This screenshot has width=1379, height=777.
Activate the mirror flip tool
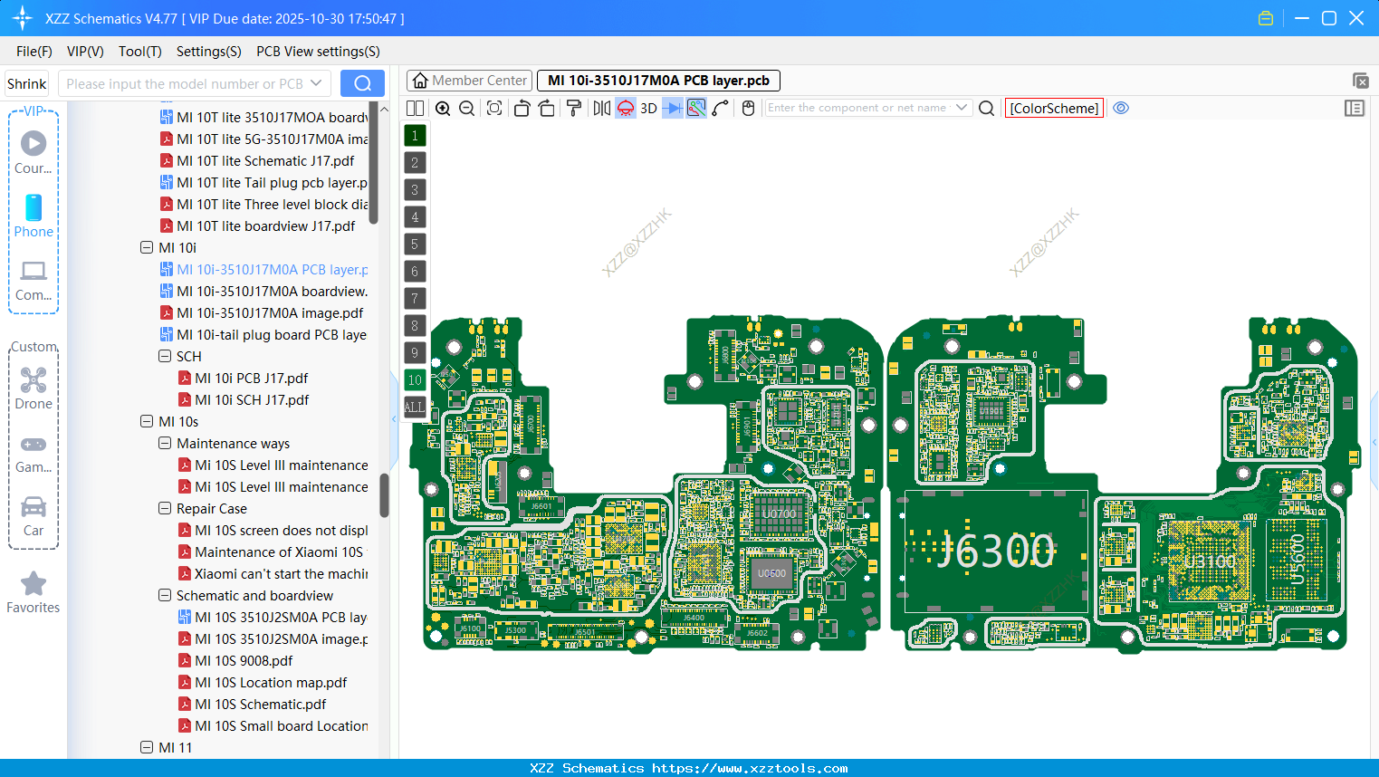(x=601, y=108)
